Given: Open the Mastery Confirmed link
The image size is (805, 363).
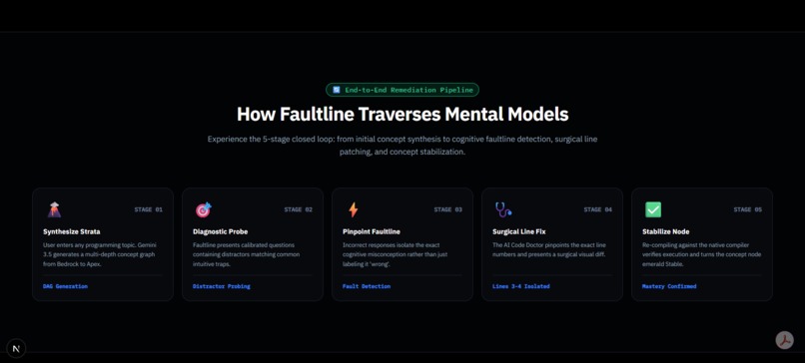Looking at the screenshot, I should click(x=669, y=286).
